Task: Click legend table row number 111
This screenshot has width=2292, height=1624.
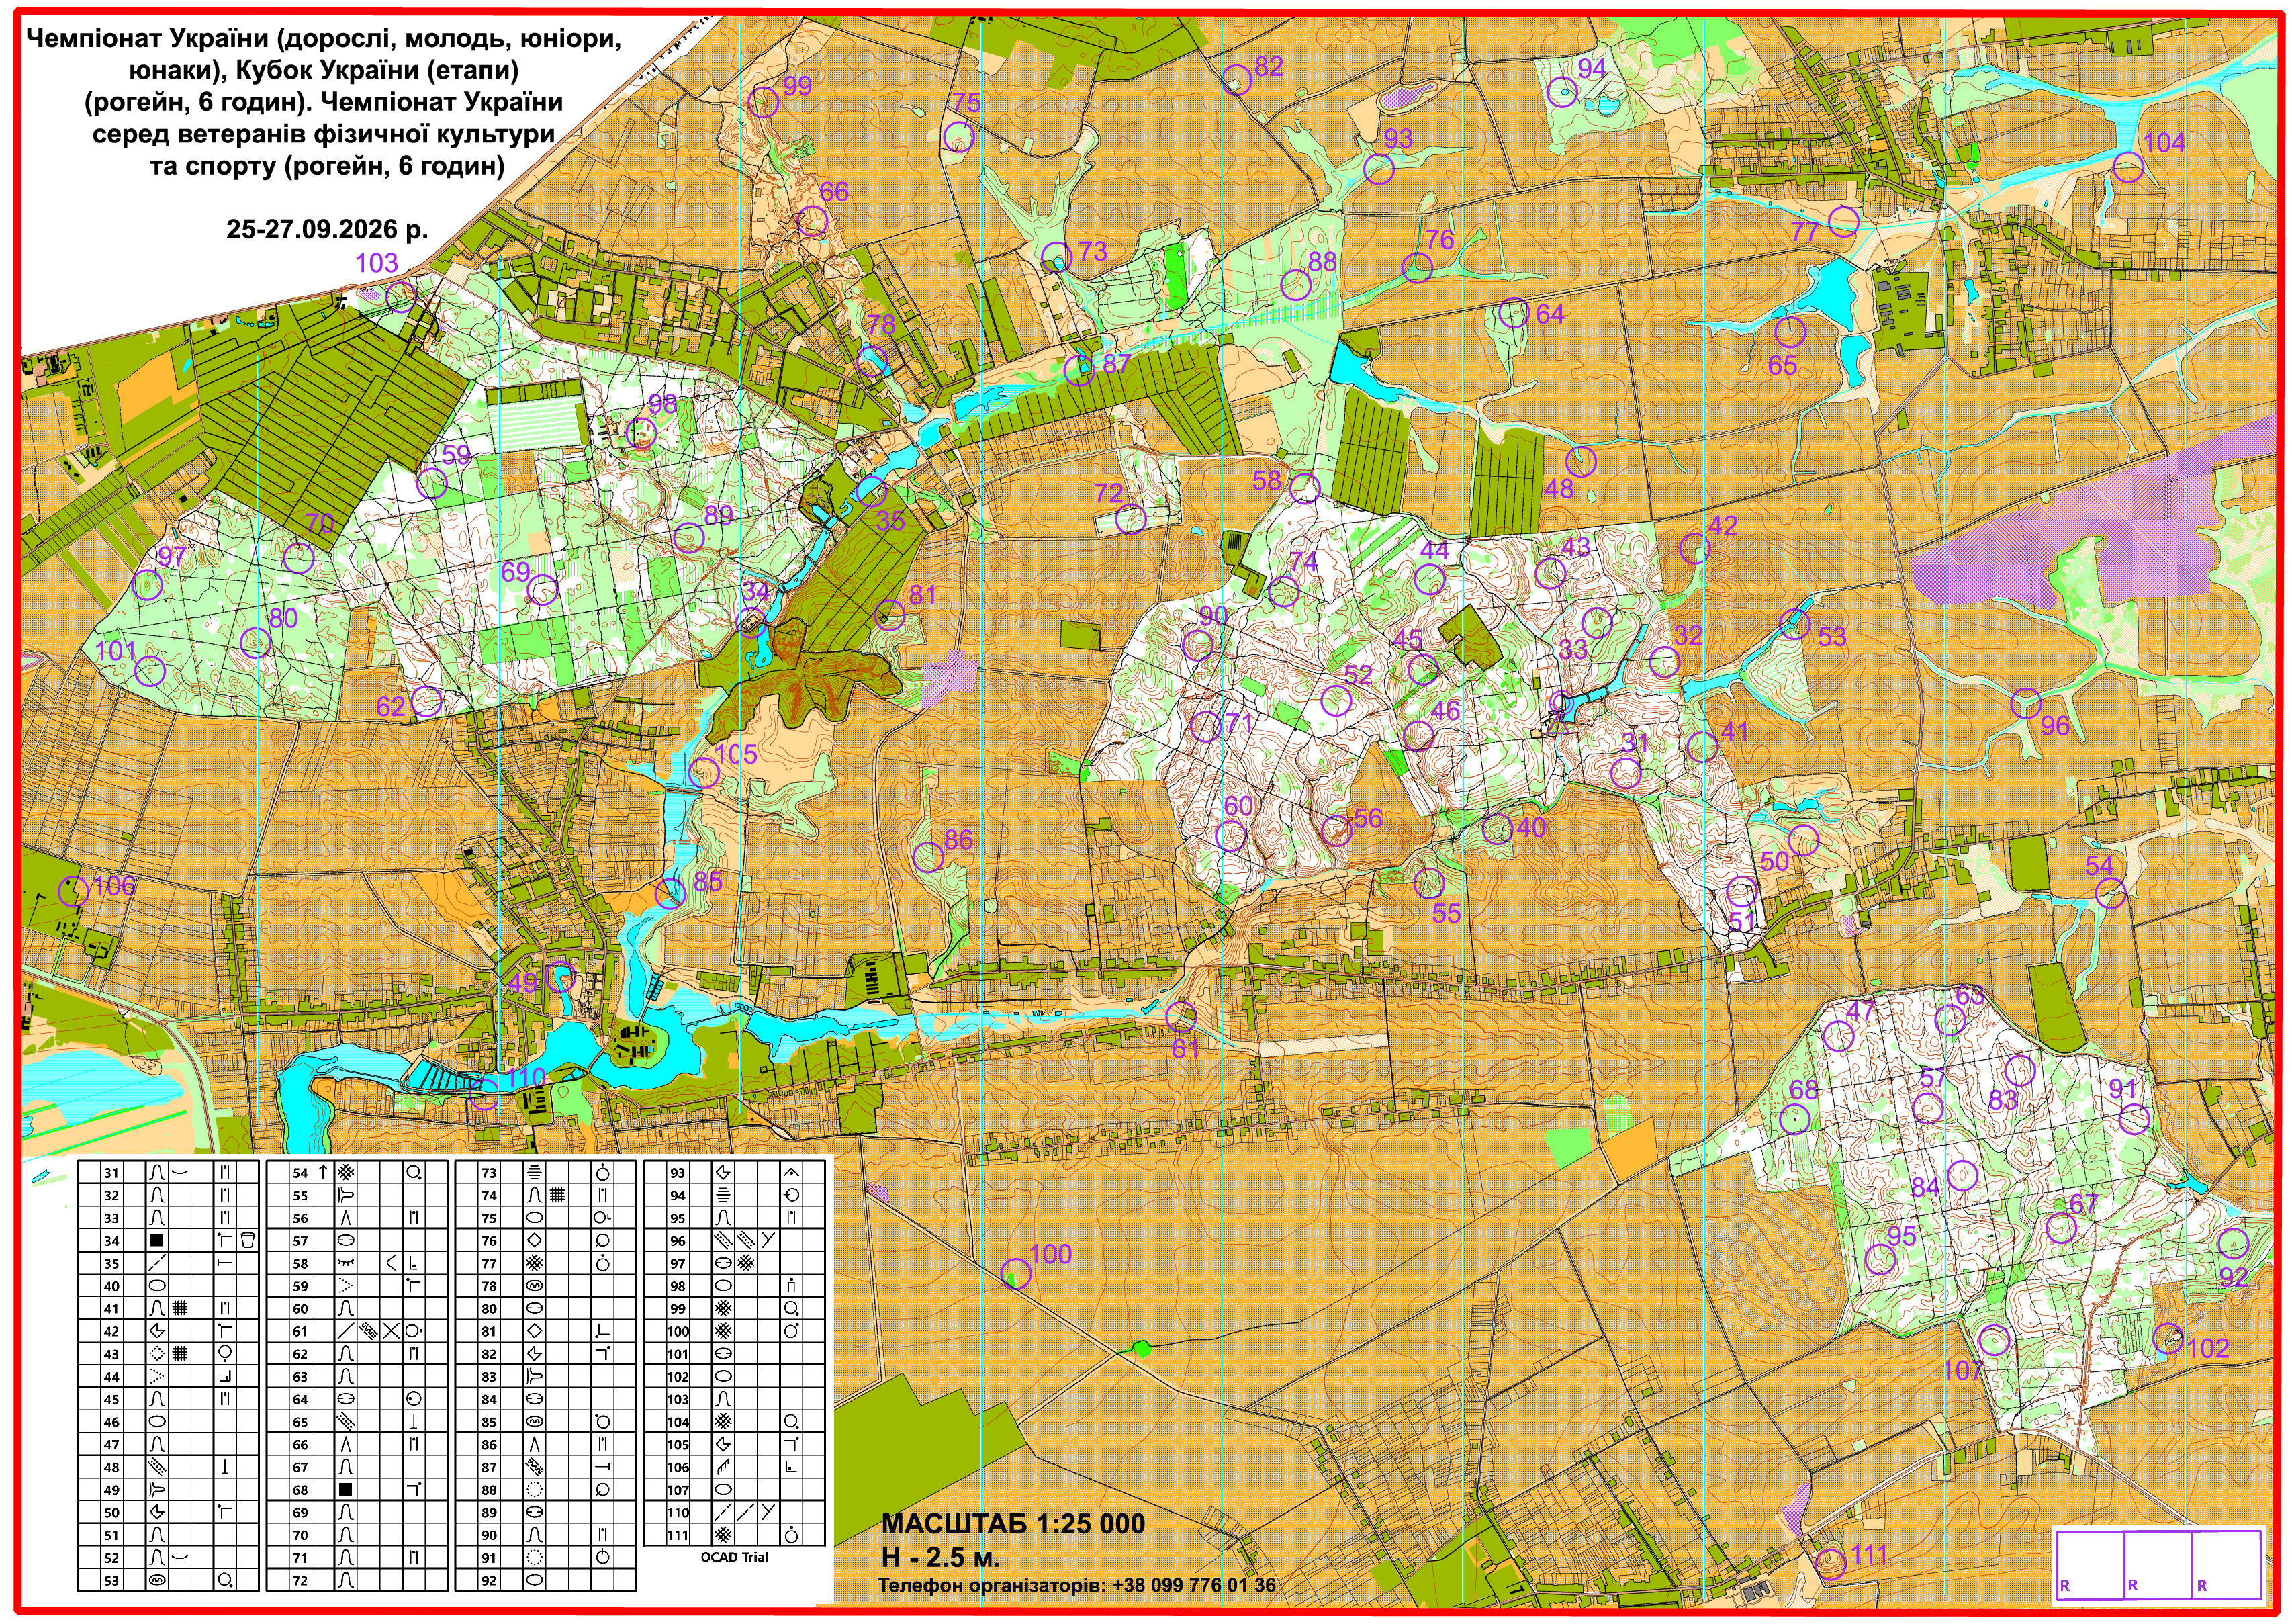Action: click(x=735, y=1535)
